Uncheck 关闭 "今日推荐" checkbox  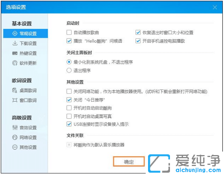pos(69,100)
